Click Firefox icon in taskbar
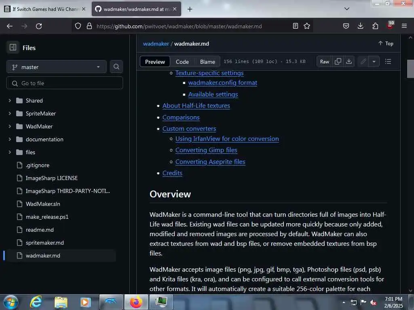Viewport: 414px width, 310px height. (136, 302)
